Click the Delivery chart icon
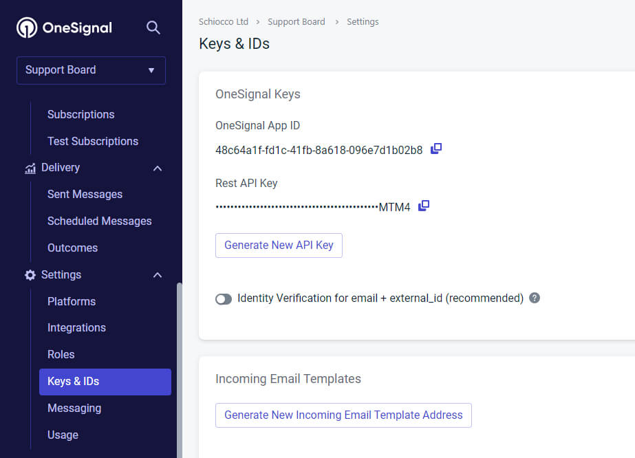The height and width of the screenshot is (458, 635). pos(30,168)
